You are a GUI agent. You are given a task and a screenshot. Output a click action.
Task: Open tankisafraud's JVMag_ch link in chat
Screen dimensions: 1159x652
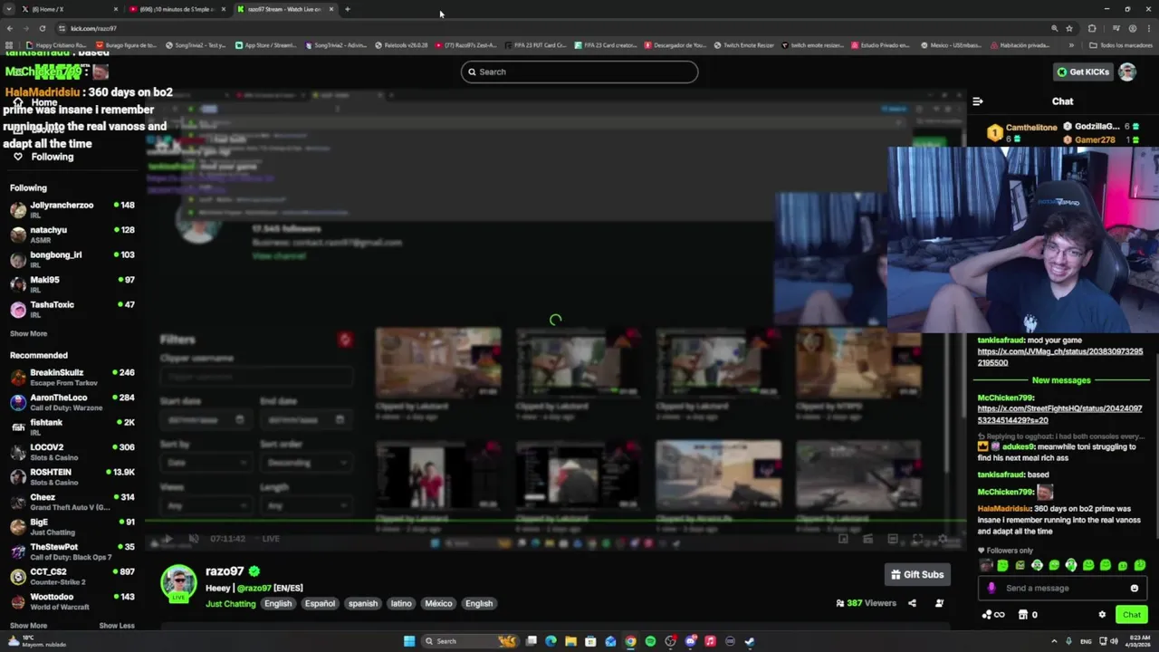point(1059,357)
